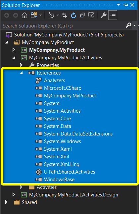Click the System.Core reference icon

click(x=39, y=119)
